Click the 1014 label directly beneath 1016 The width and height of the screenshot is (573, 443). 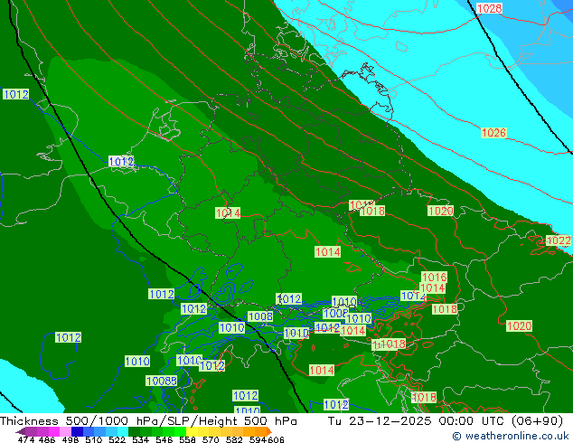[x=432, y=288]
